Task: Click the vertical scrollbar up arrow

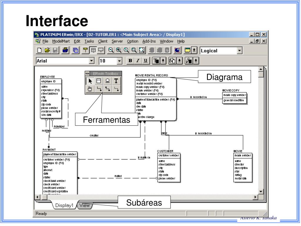Action: point(261,69)
